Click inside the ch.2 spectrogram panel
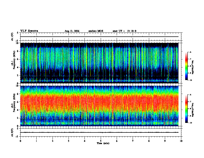Image resolution: width=204 pixels, height=158 pixels. pos(99,106)
